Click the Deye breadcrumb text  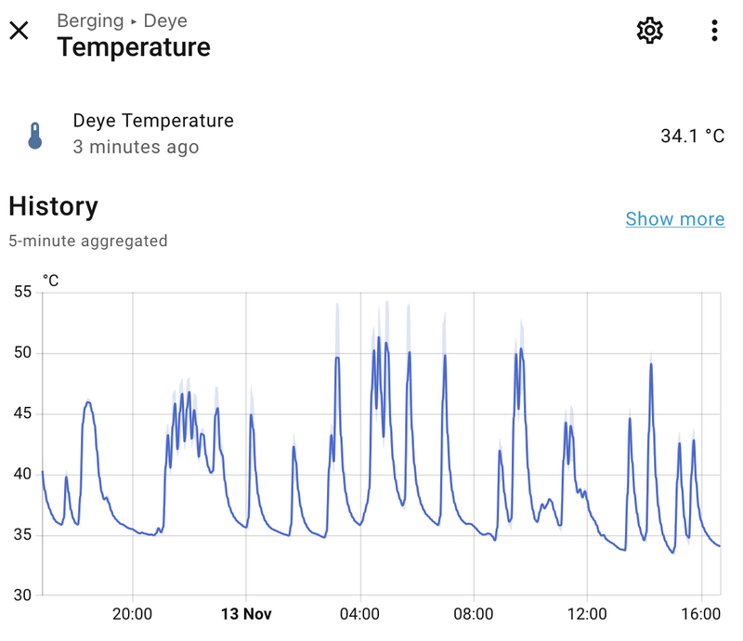165,20
